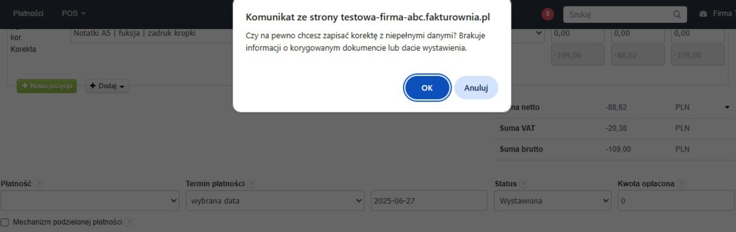Open the wybrana data dropdown
This screenshot has width=736, height=232.
275,200
